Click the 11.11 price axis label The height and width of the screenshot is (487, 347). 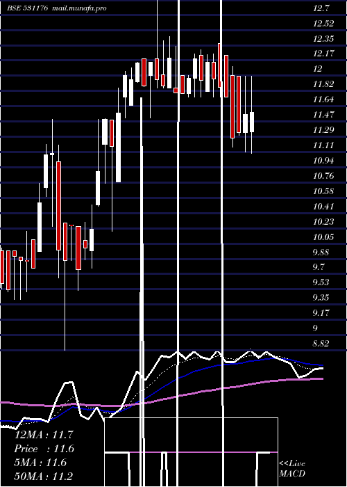[323, 145]
